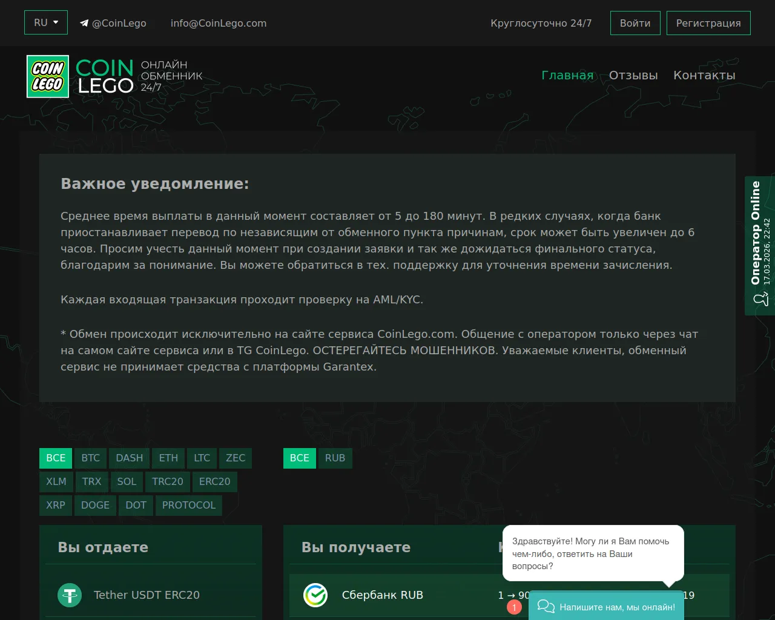Click the Войти login button
The height and width of the screenshot is (620, 775).
tap(635, 23)
